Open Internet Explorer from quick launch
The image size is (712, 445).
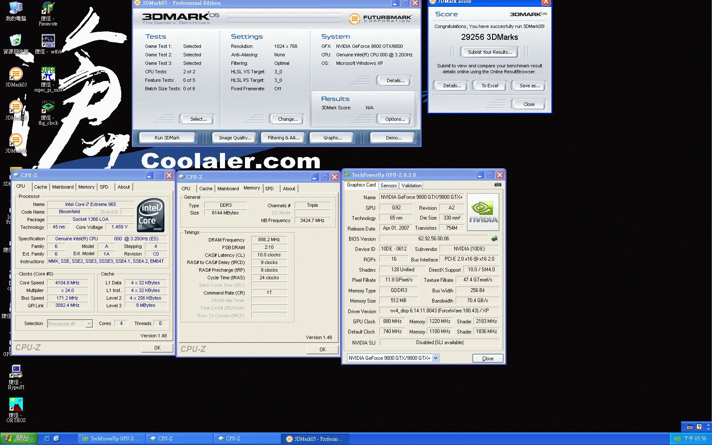click(x=47, y=439)
